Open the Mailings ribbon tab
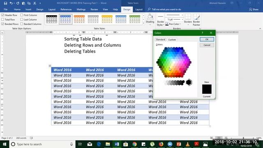The image size is (263, 148). (x=81, y=9)
